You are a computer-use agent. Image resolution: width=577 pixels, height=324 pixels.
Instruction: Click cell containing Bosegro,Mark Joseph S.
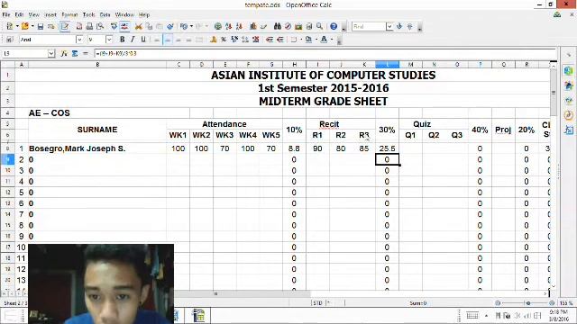click(97, 148)
